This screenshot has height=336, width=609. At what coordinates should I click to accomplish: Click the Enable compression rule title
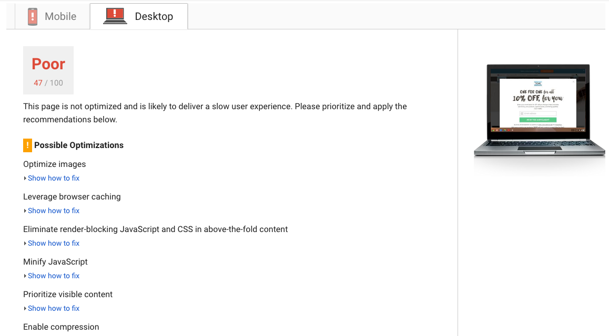pos(61,327)
